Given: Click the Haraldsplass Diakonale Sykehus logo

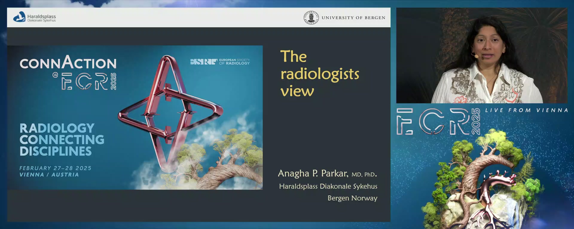Looking at the screenshot, I should click(34, 17).
